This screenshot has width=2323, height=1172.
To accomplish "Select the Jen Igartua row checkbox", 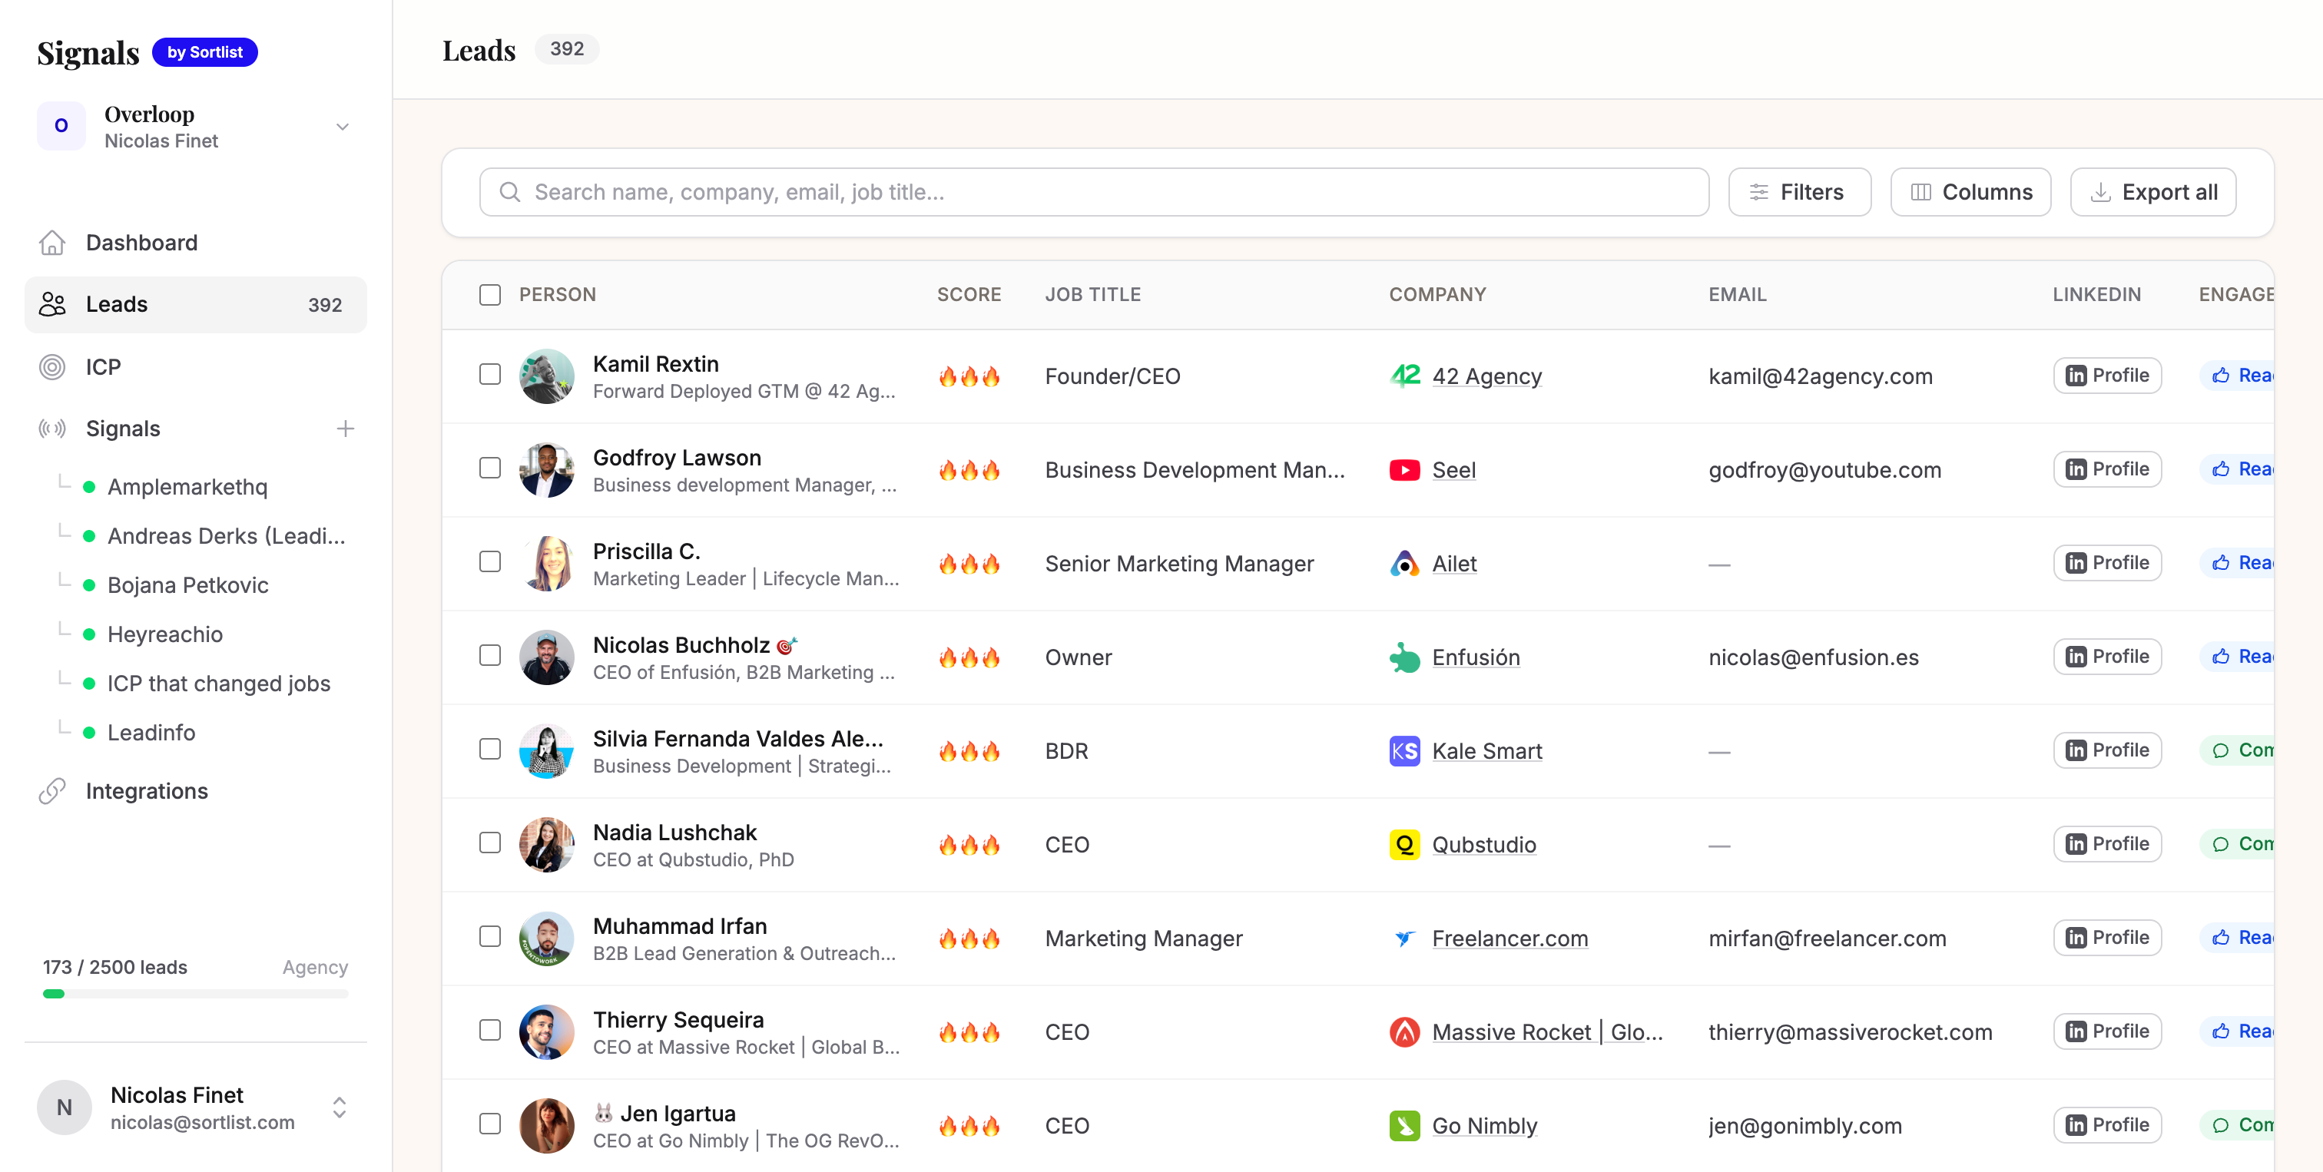I will (x=489, y=1124).
